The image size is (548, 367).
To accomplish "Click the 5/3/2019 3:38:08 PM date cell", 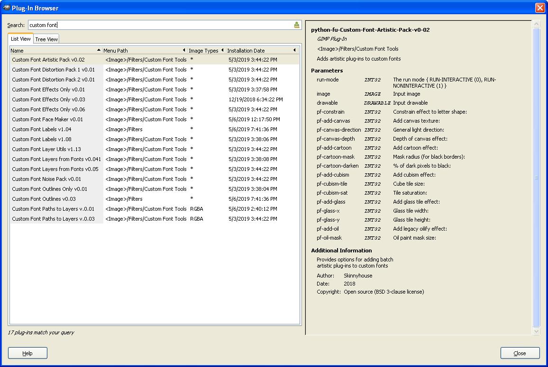I will pyautogui.click(x=253, y=159).
